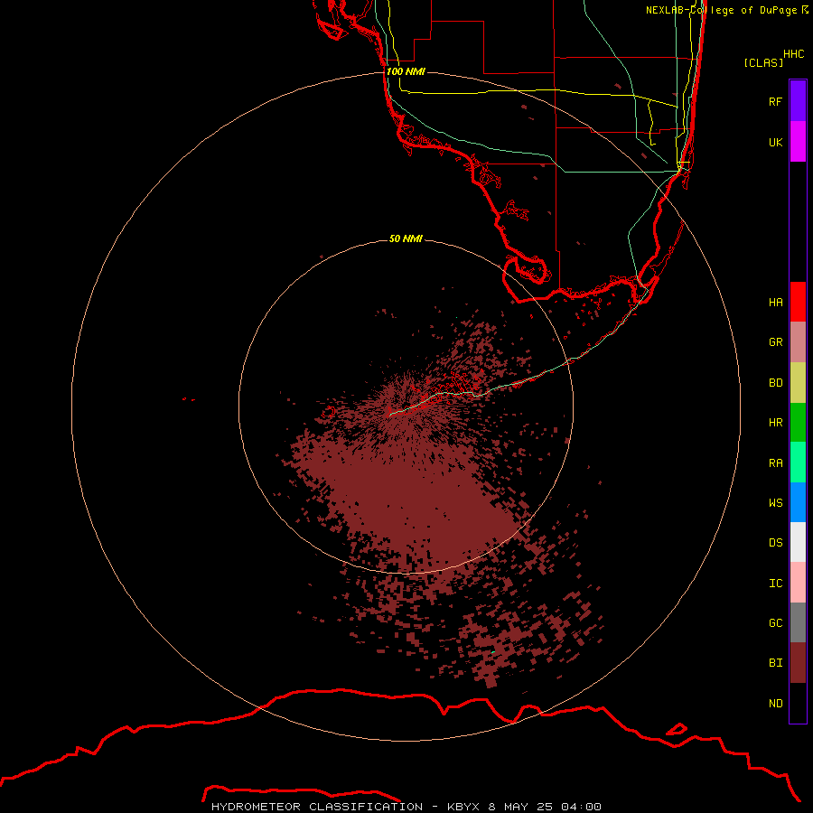Click the [CLAS] legend header text
The width and height of the screenshot is (813, 813).
(x=763, y=62)
